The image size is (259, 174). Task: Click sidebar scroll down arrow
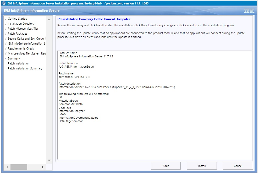(49, 160)
